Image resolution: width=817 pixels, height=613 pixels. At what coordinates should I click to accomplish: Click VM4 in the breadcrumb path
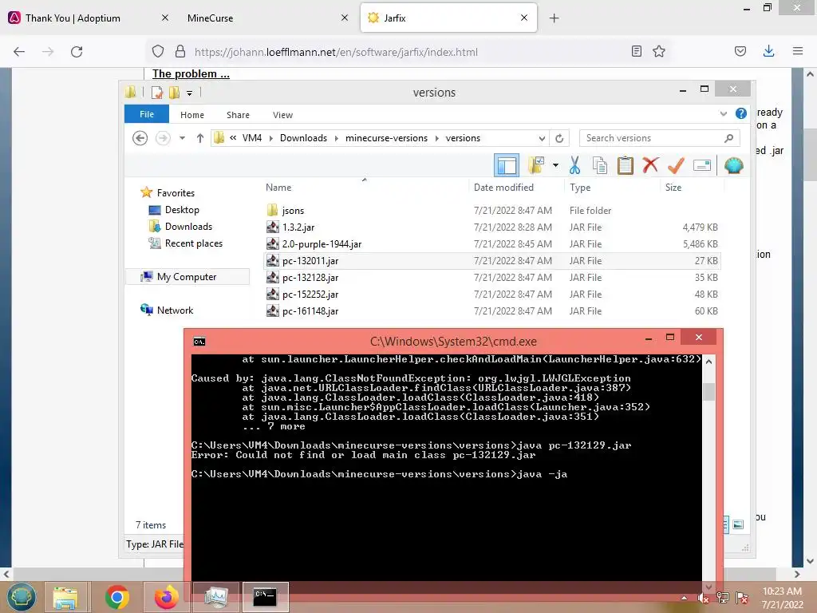pyautogui.click(x=251, y=138)
